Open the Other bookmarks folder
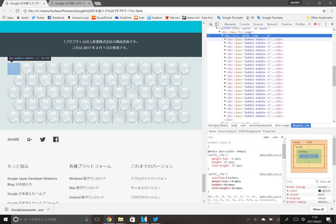Viewport: 336px width, 224px height. (319, 18)
